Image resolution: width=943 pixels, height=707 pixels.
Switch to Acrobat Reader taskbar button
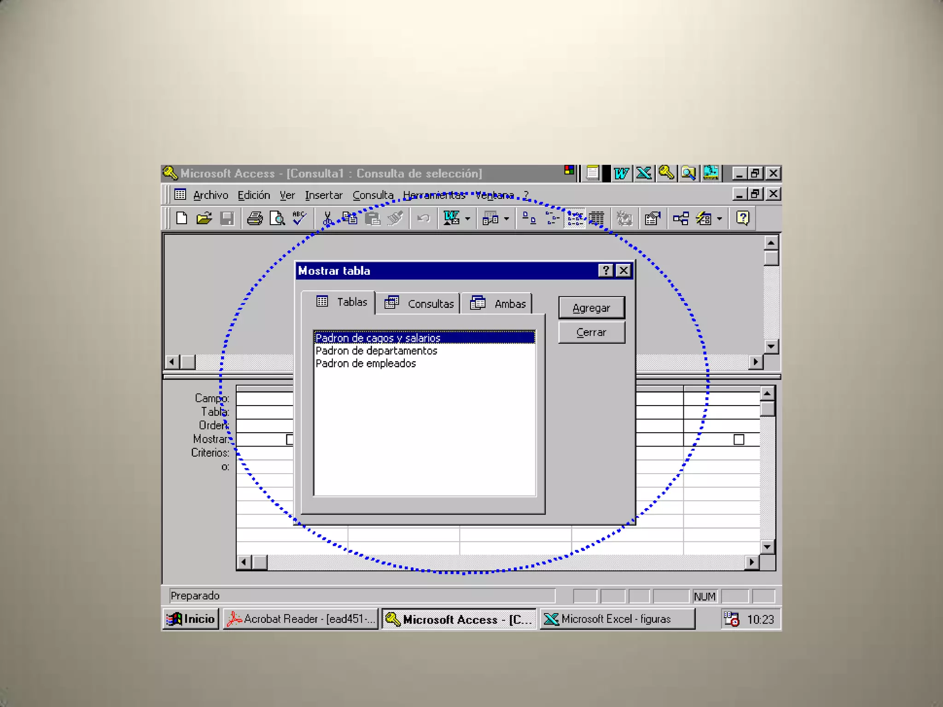point(301,619)
